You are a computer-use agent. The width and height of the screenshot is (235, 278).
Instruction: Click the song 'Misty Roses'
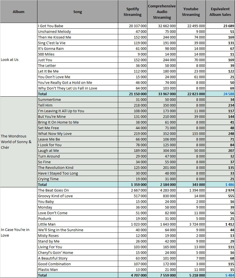(x=48, y=236)
